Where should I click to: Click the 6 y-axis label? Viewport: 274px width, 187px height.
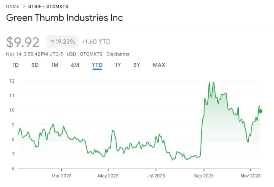[x=13, y=169]
